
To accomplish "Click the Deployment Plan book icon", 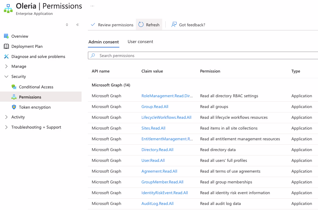I will click(x=6, y=46).
